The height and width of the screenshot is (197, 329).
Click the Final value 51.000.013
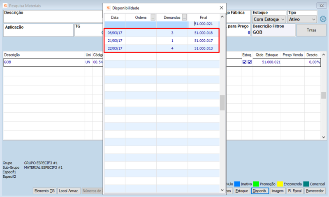point(203,48)
